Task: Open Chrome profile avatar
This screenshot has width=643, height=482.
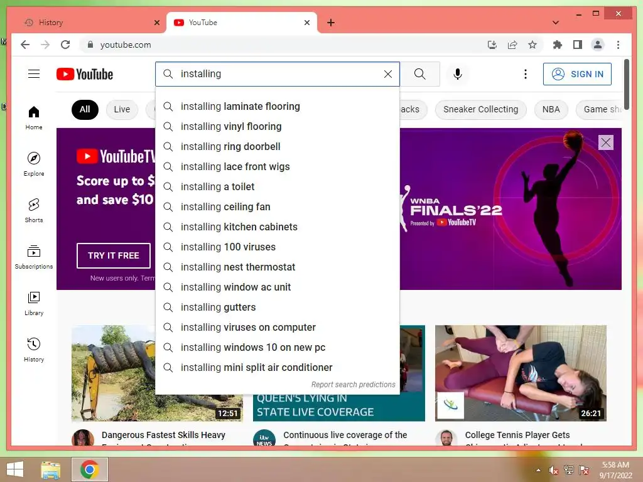Action: [x=598, y=45]
